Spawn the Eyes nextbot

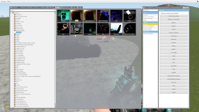(116, 16)
